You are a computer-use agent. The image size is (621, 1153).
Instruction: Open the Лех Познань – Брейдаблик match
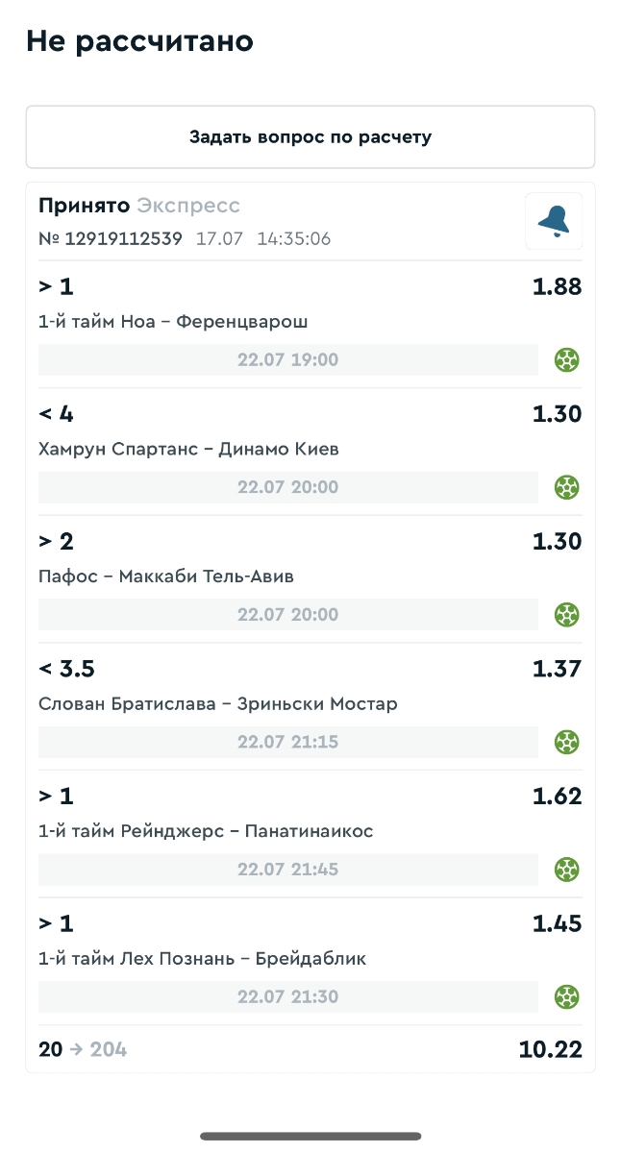coord(202,959)
